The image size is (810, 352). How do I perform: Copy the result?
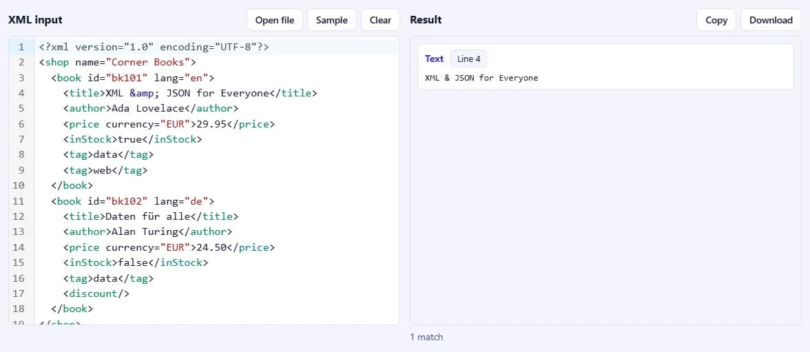716,20
